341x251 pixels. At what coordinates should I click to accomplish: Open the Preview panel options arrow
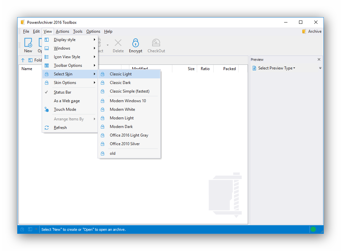point(320,68)
